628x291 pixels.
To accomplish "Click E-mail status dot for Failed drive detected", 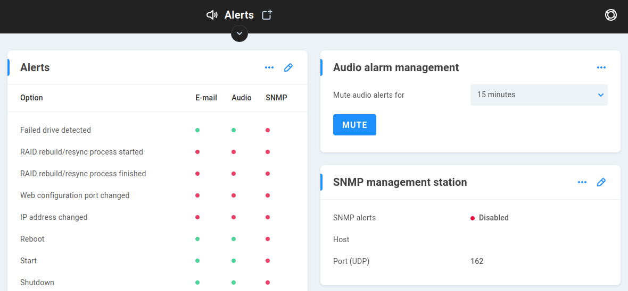I will click(x=197, y=130).
